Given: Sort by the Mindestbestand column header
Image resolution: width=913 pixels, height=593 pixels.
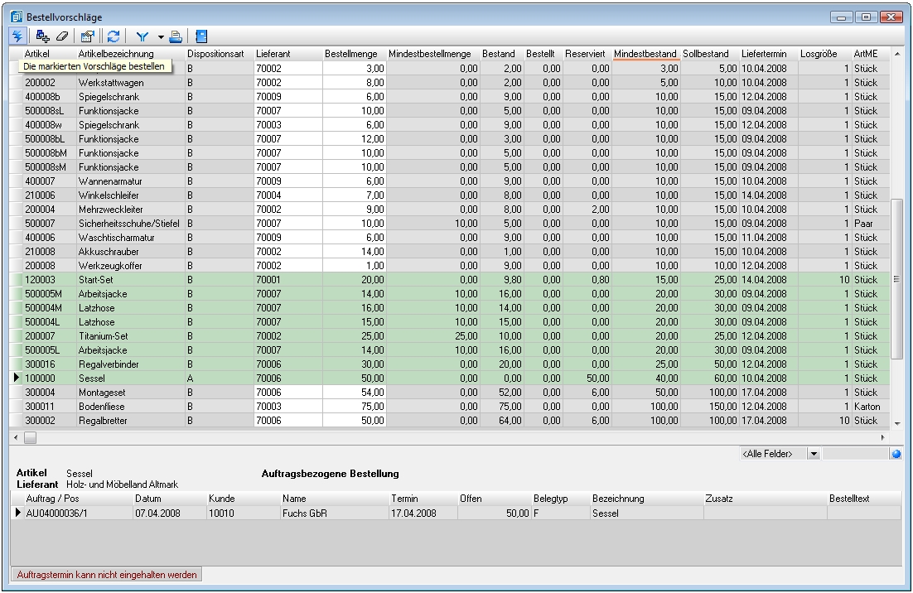Looking at the screenshot, I should pyautogui.click(x=645, y=54).
